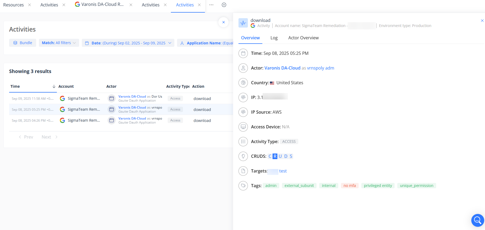Click the Actor column header
Image resolution: width=485 pixels, height=230 pixels.
point(111,86)
